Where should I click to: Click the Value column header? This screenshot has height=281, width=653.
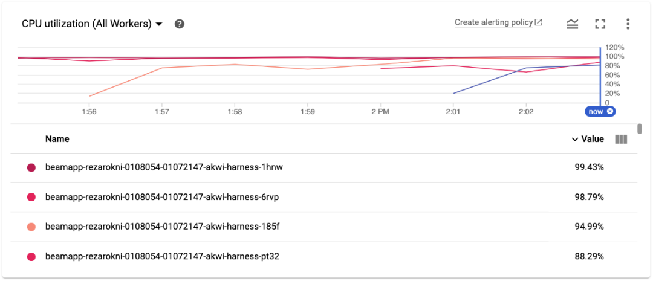pos(593,139)
